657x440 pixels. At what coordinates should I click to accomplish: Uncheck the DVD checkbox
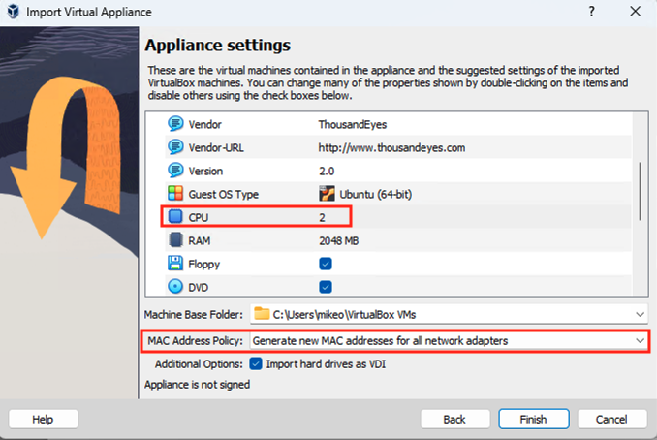[326, 286]
